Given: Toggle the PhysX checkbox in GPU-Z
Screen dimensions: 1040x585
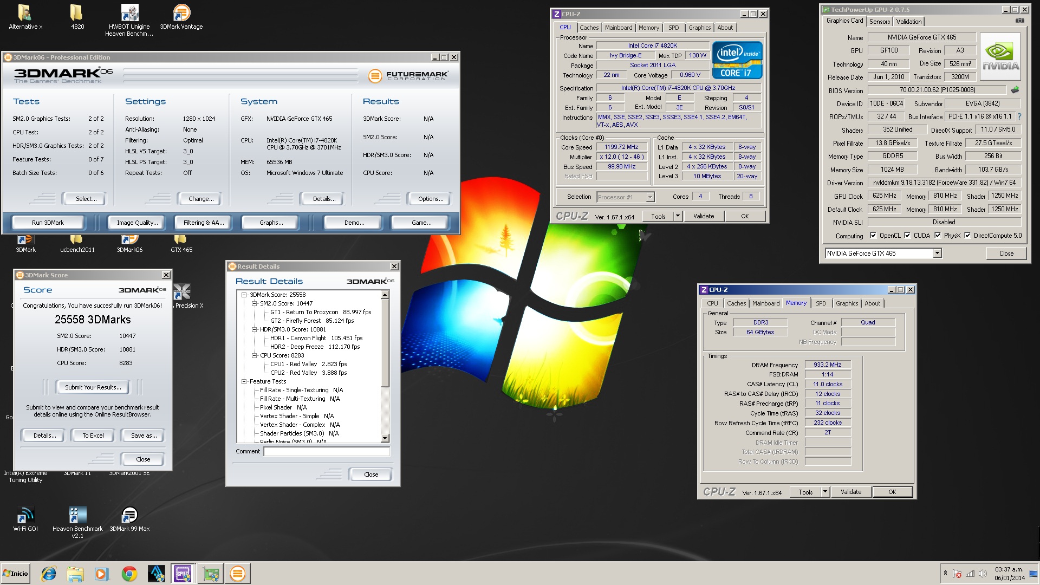Looking at the screenshot, I should 938,235.
